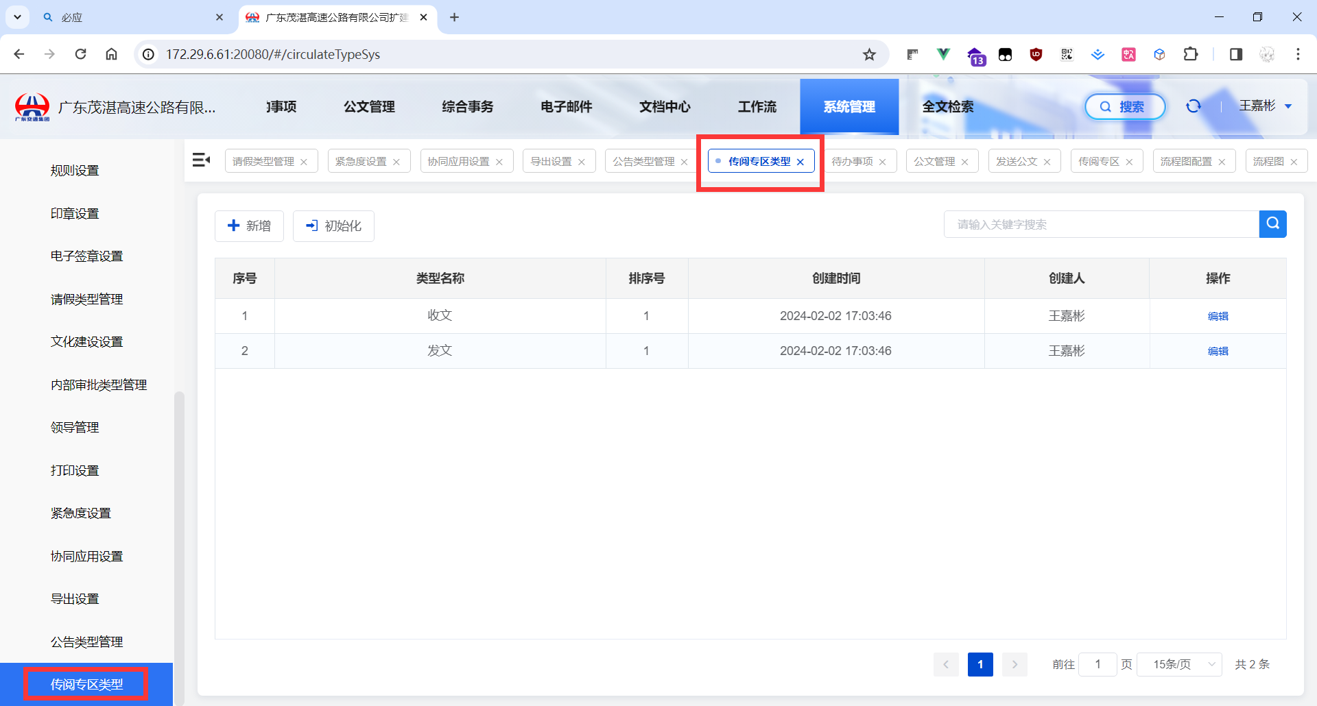Screen dimensions: 1317x706
Task: Collapse the sidebar menu toggle icon
Action: click(201, 160)
